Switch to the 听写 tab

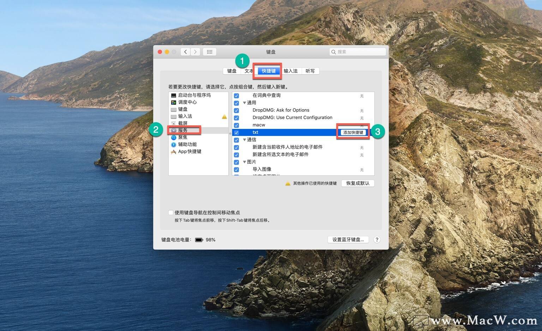click(310, 71)
